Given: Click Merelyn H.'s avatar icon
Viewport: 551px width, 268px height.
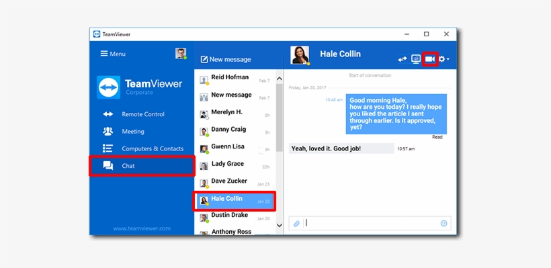Looking at the screenshot, I should [204, 114].
